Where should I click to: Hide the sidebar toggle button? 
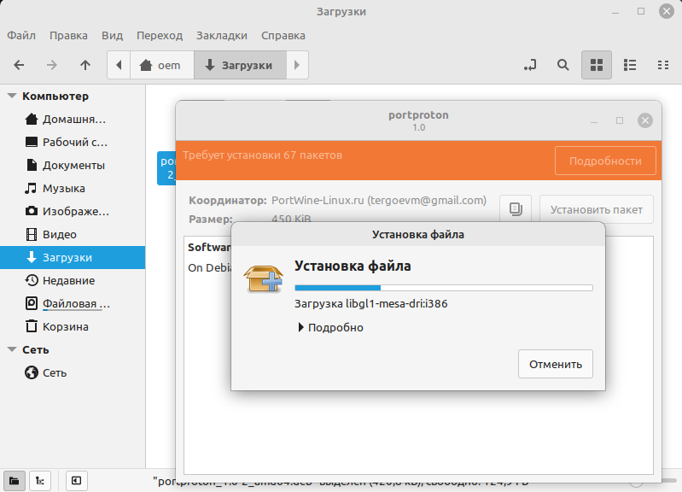pyautogui.click(x=76, y=481)
